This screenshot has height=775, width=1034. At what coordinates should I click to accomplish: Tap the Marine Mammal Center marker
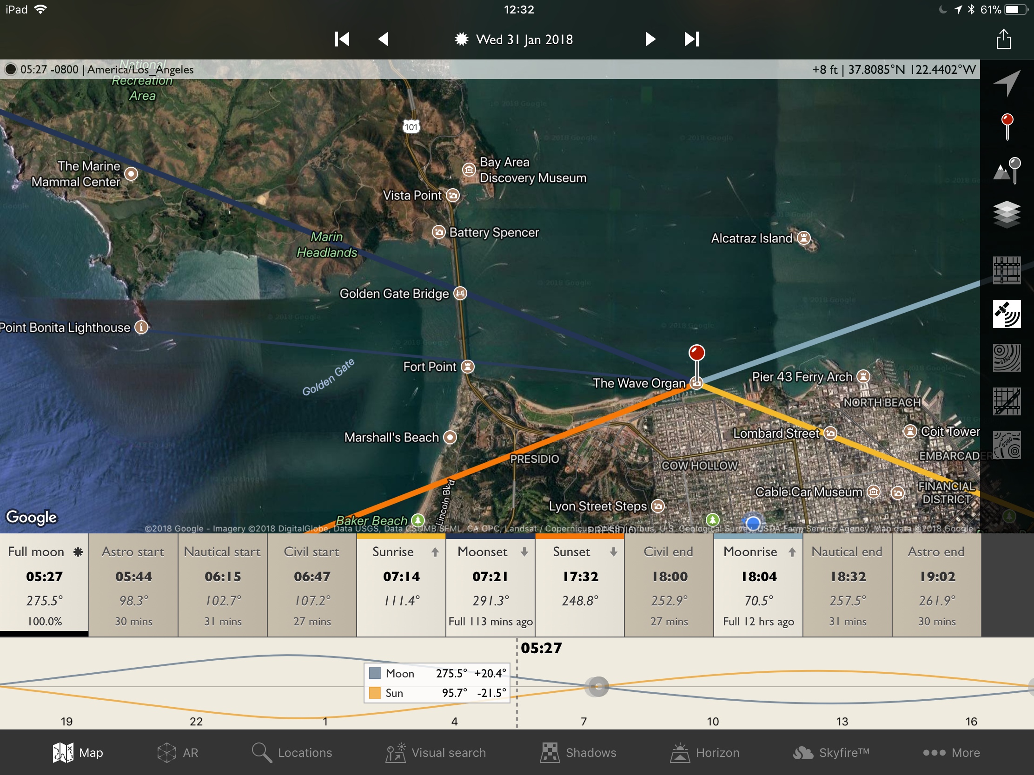point(132,174)
